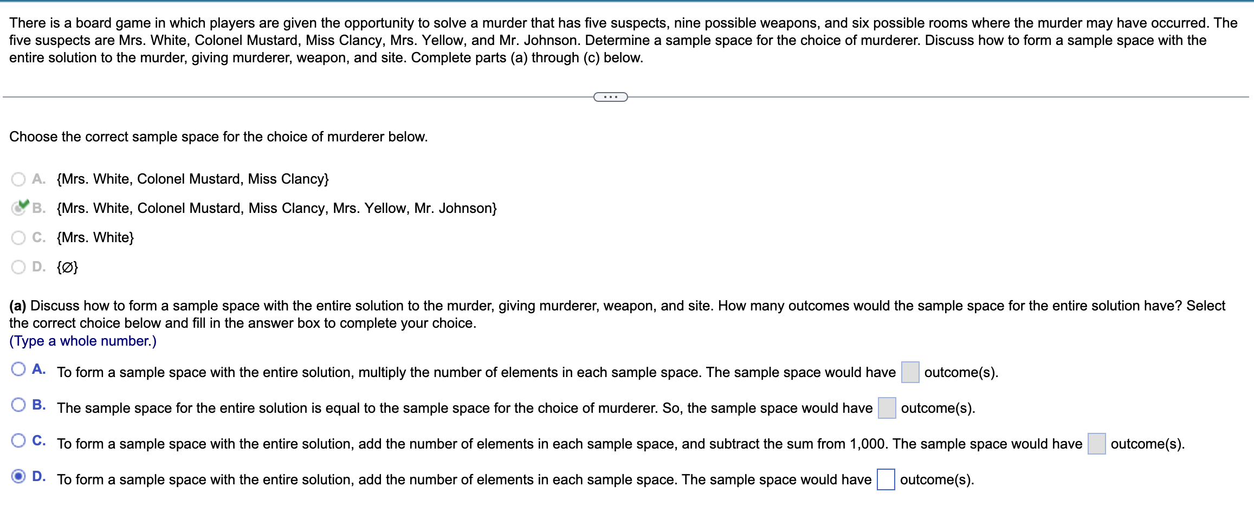
Task: Click the answer box in option A
Action: 910,372
